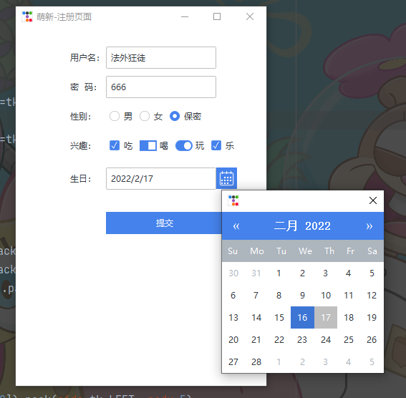Viewport: 406px width, 398px height.
Task: Select day 17 in the calendar
Action: click(326, 317)
